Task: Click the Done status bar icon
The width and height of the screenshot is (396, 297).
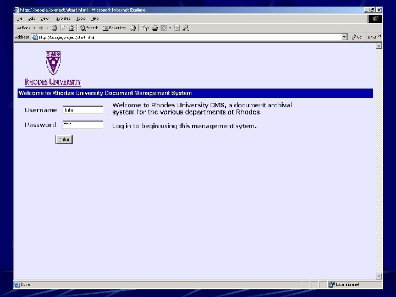Action: point(17,285)
